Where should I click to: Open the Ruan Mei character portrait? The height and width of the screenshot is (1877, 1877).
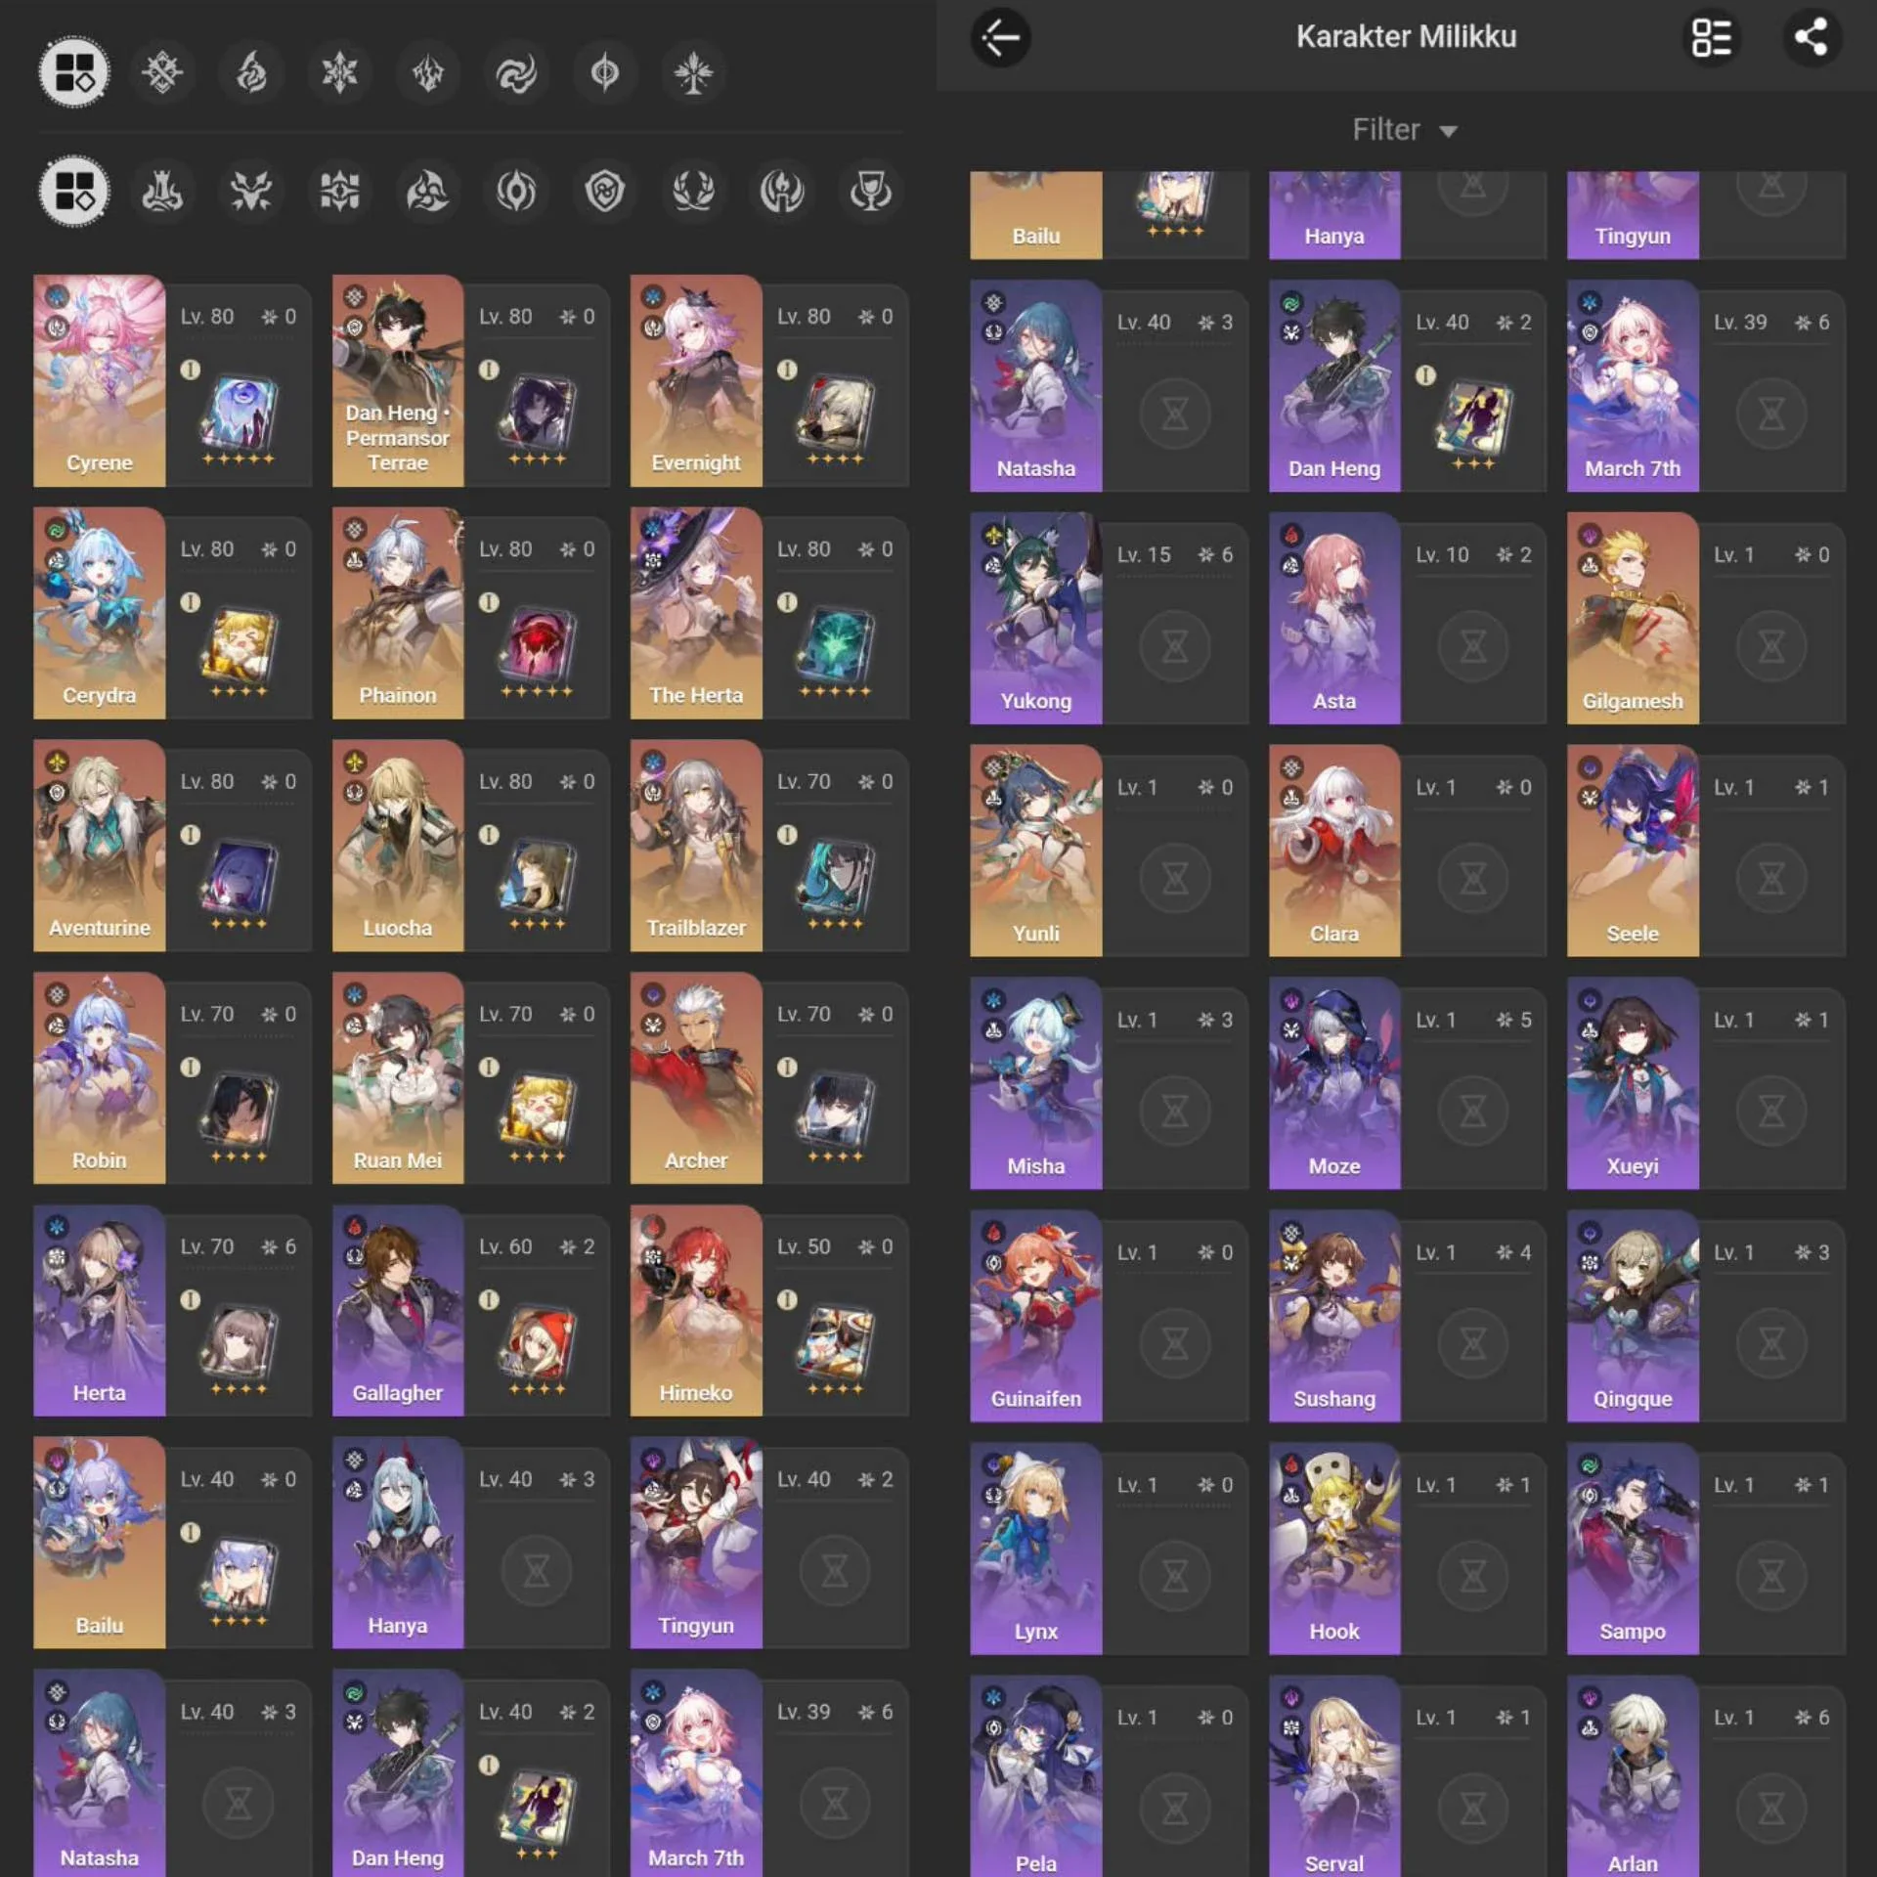pyautogui.click(x=398, y=1078)
